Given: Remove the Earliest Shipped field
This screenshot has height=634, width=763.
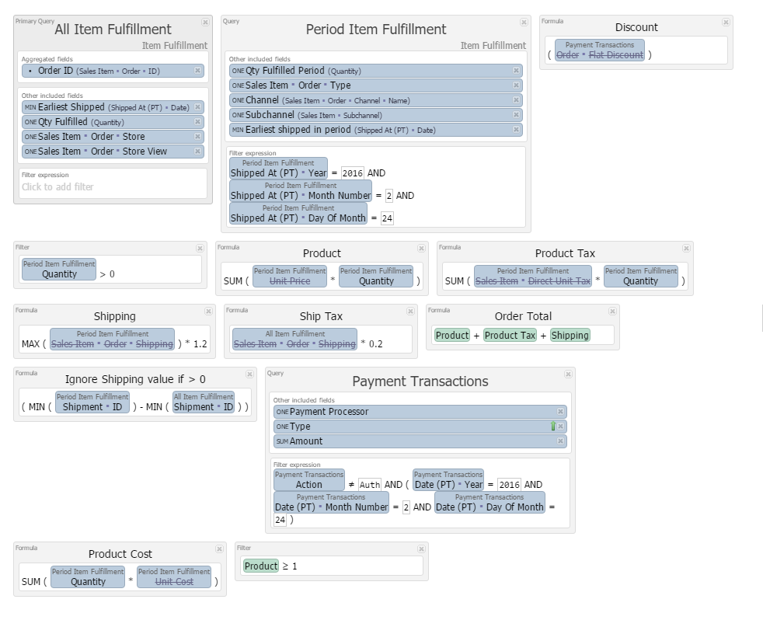Looking at the screenshot, I should click(197, 107).
